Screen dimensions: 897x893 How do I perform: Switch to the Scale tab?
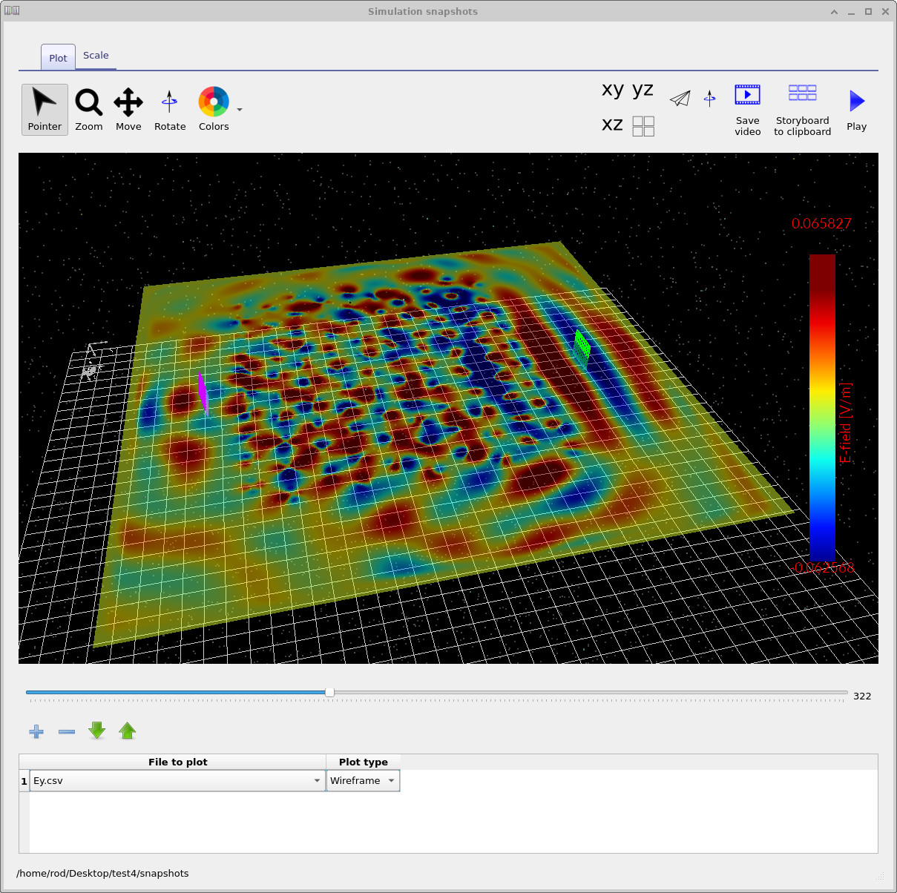tap(96, 56)
